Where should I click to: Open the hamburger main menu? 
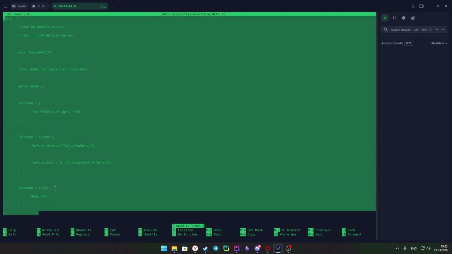pyautogui.click(x=5, y=6)
